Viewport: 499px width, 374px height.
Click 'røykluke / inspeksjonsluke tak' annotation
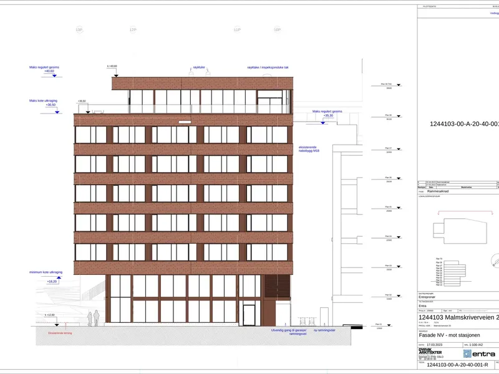coord(268,67)
